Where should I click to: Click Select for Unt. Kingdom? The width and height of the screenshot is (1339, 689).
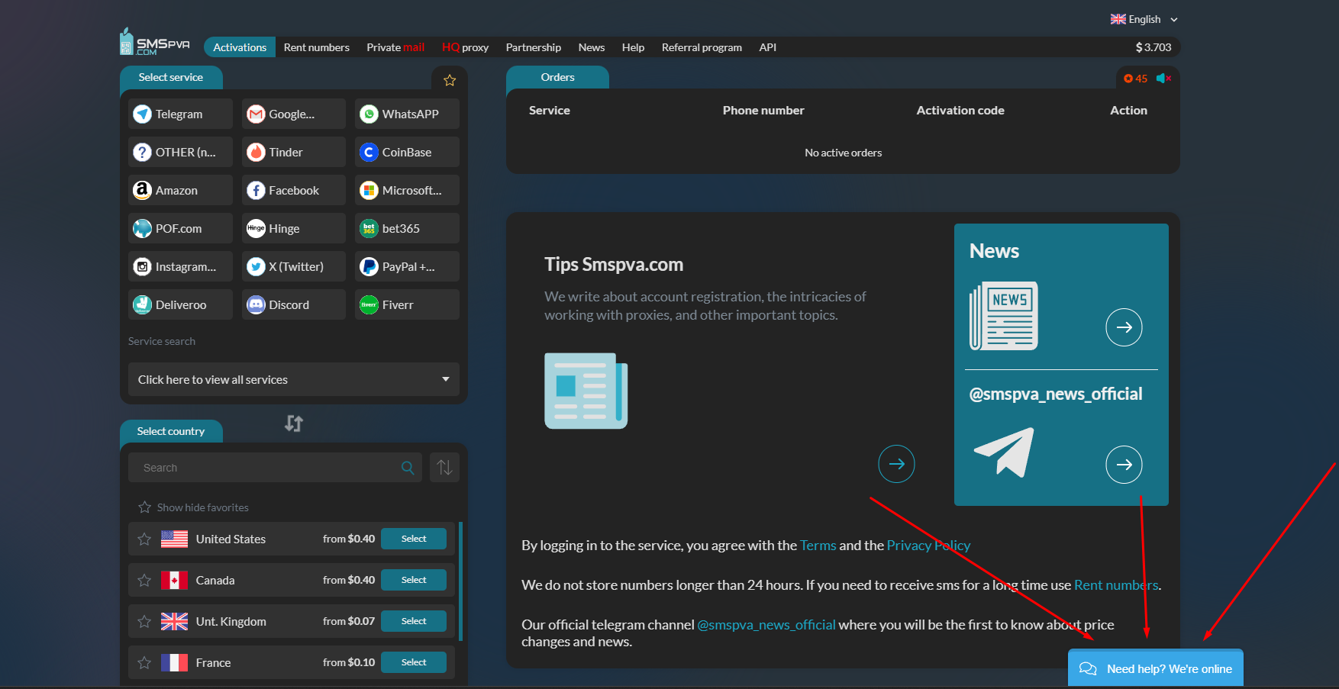click(414, 621)
